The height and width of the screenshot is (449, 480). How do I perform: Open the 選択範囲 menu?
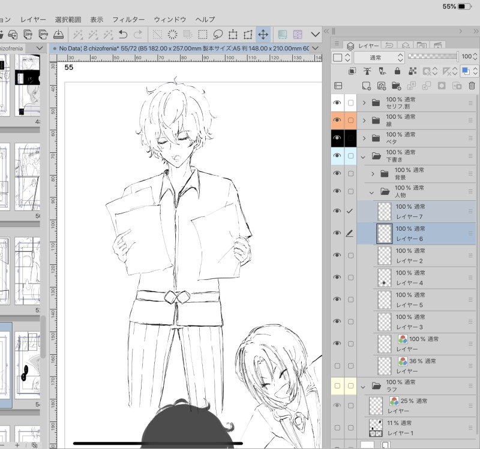point(68,20)
